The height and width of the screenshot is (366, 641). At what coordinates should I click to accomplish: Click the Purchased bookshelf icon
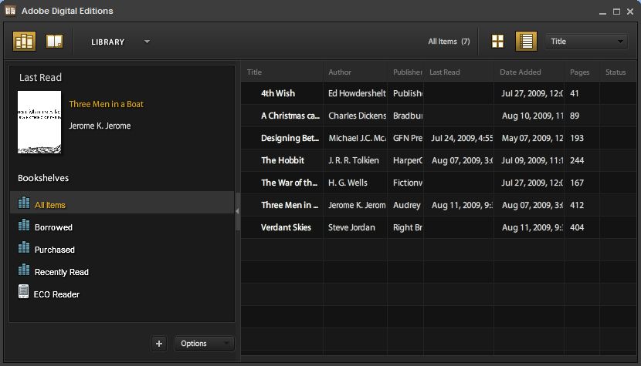tap(24, 247)
